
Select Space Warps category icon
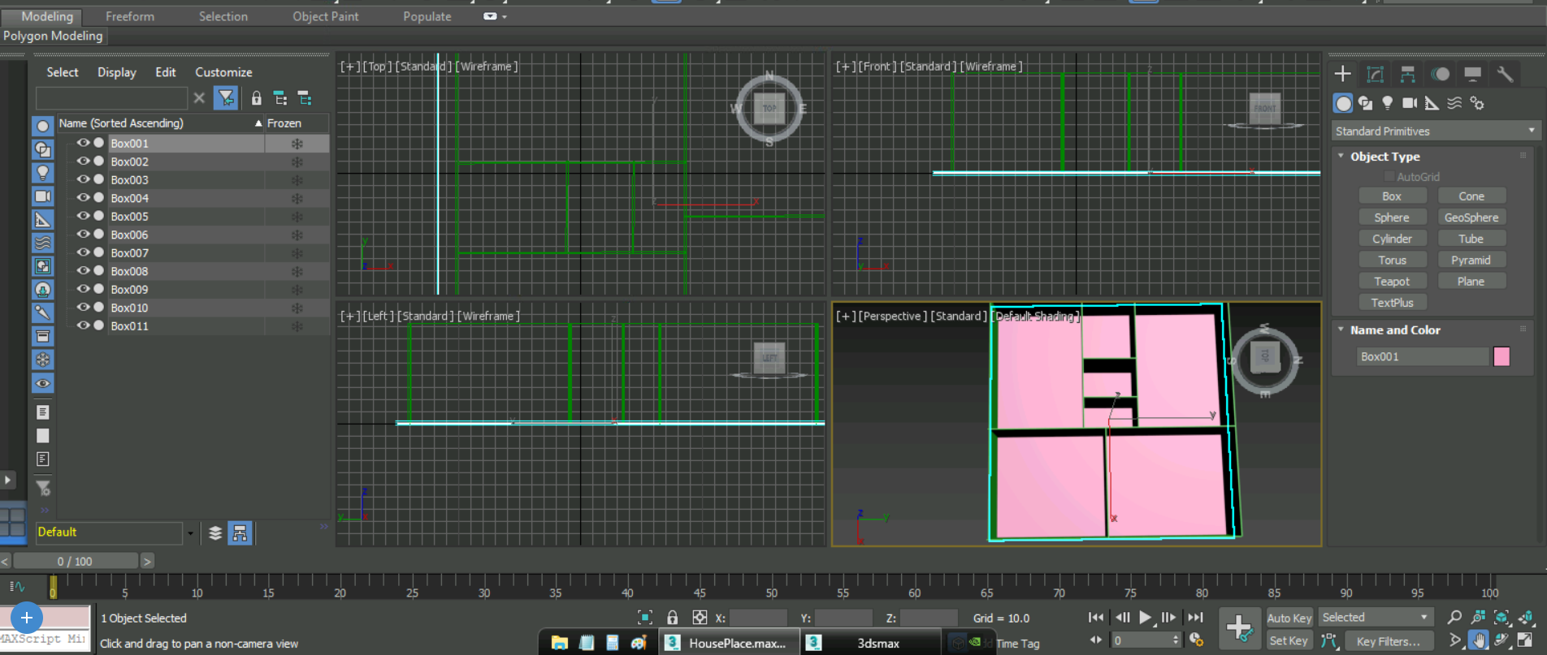[1454, 103]
